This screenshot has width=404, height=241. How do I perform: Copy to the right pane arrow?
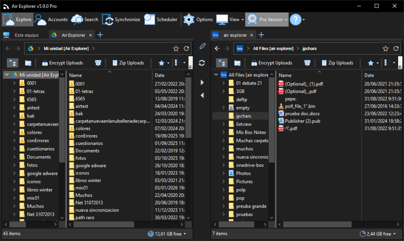click(x=202, y=82)
